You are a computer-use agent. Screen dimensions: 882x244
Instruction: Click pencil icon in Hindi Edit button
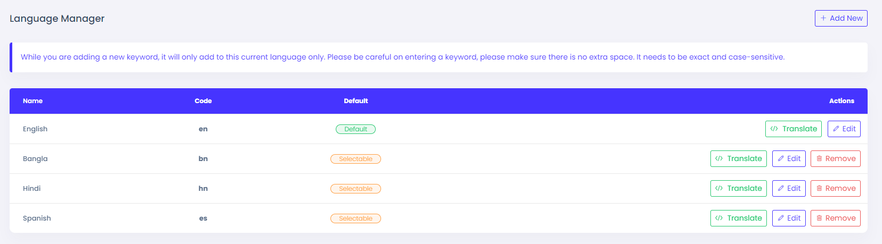781,188
